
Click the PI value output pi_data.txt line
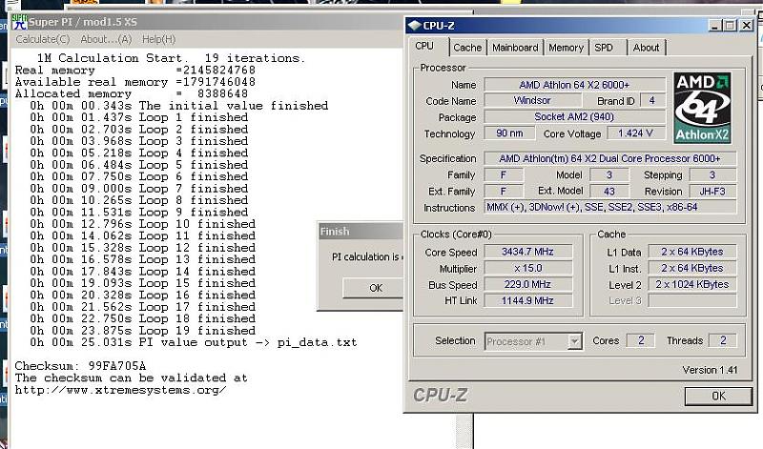coord(194,342)
